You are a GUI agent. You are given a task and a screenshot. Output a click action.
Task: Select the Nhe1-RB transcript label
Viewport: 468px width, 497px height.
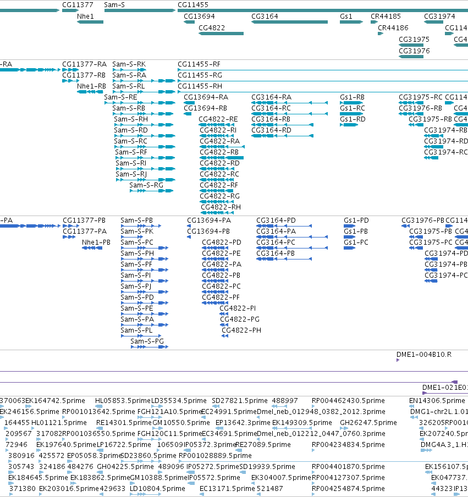pos(91,86)
